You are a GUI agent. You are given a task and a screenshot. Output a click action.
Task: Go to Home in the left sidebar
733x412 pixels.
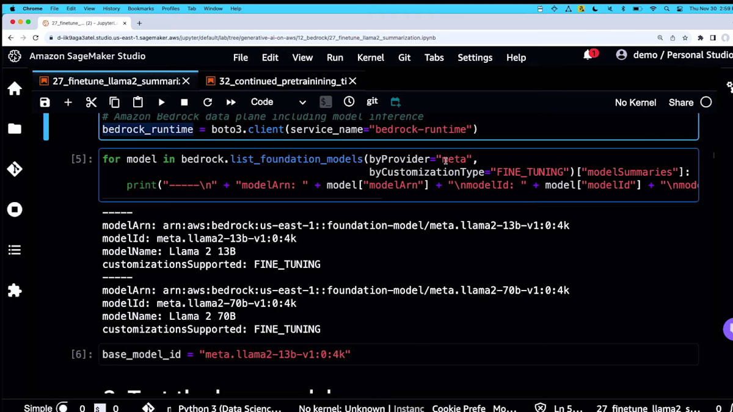coord(15,89)
